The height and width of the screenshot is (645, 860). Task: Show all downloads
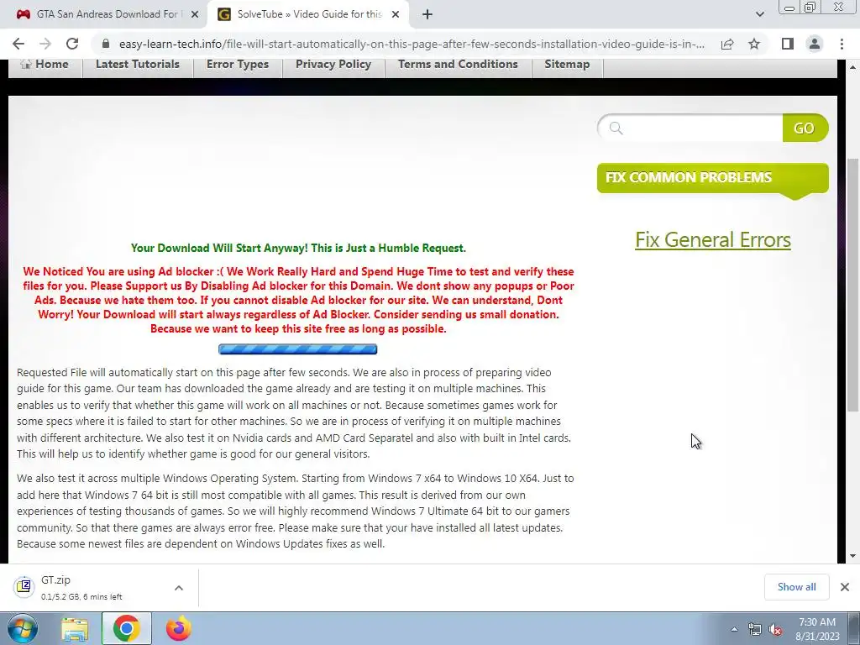(796, 587)
